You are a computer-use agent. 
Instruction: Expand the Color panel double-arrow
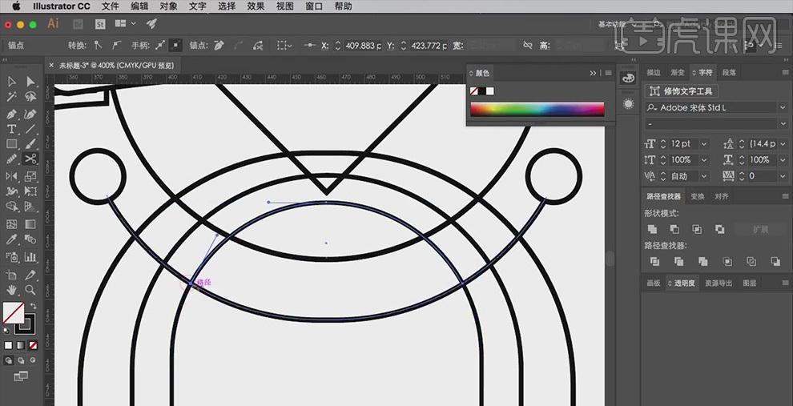click(x=593, y=74)
